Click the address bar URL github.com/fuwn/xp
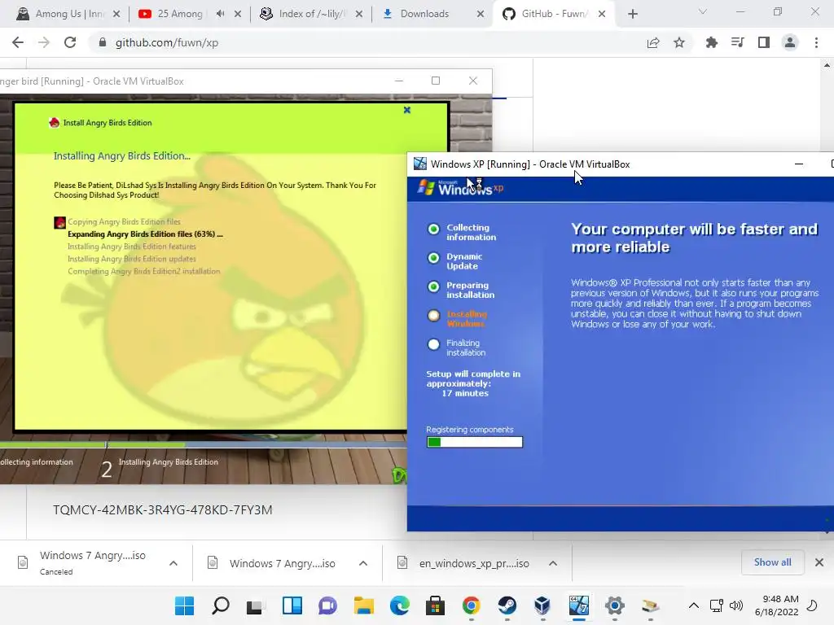The image size is (834, 625). (166, 42)
